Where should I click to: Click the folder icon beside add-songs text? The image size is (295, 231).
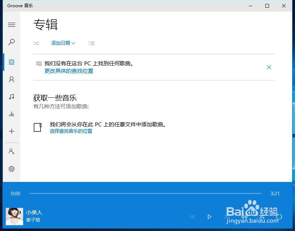[x=38, y=127]
